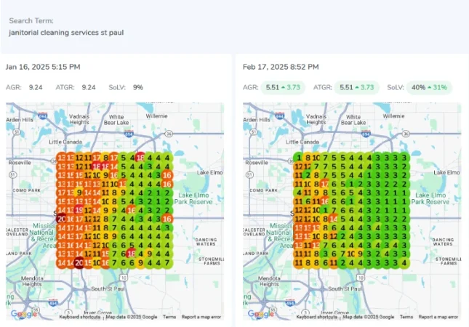Select rank 20 pin in January grid's bottom row
The image size is (469, 327).
[79, 262]
